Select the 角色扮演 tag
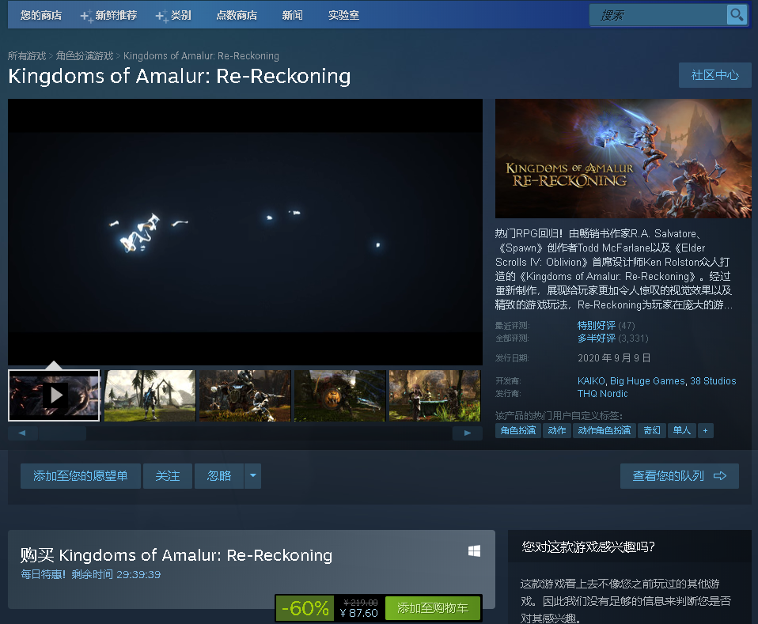Image resolution: width=758 pixels, height=624 pixels. tap(518, 430)
